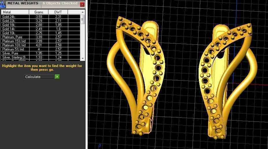This screenshot has width=268, height=149.
Task: Click the 2,58 DWT value
Action: click(x=58, y=45)
